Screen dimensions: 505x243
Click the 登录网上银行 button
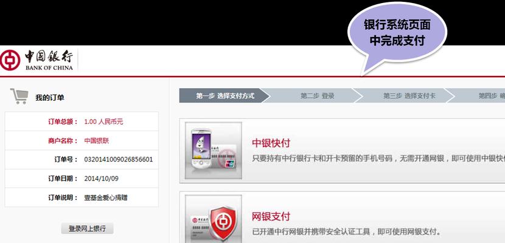(x=87, y=228)
